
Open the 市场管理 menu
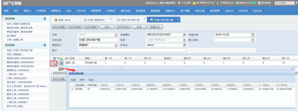coord(42,11)
